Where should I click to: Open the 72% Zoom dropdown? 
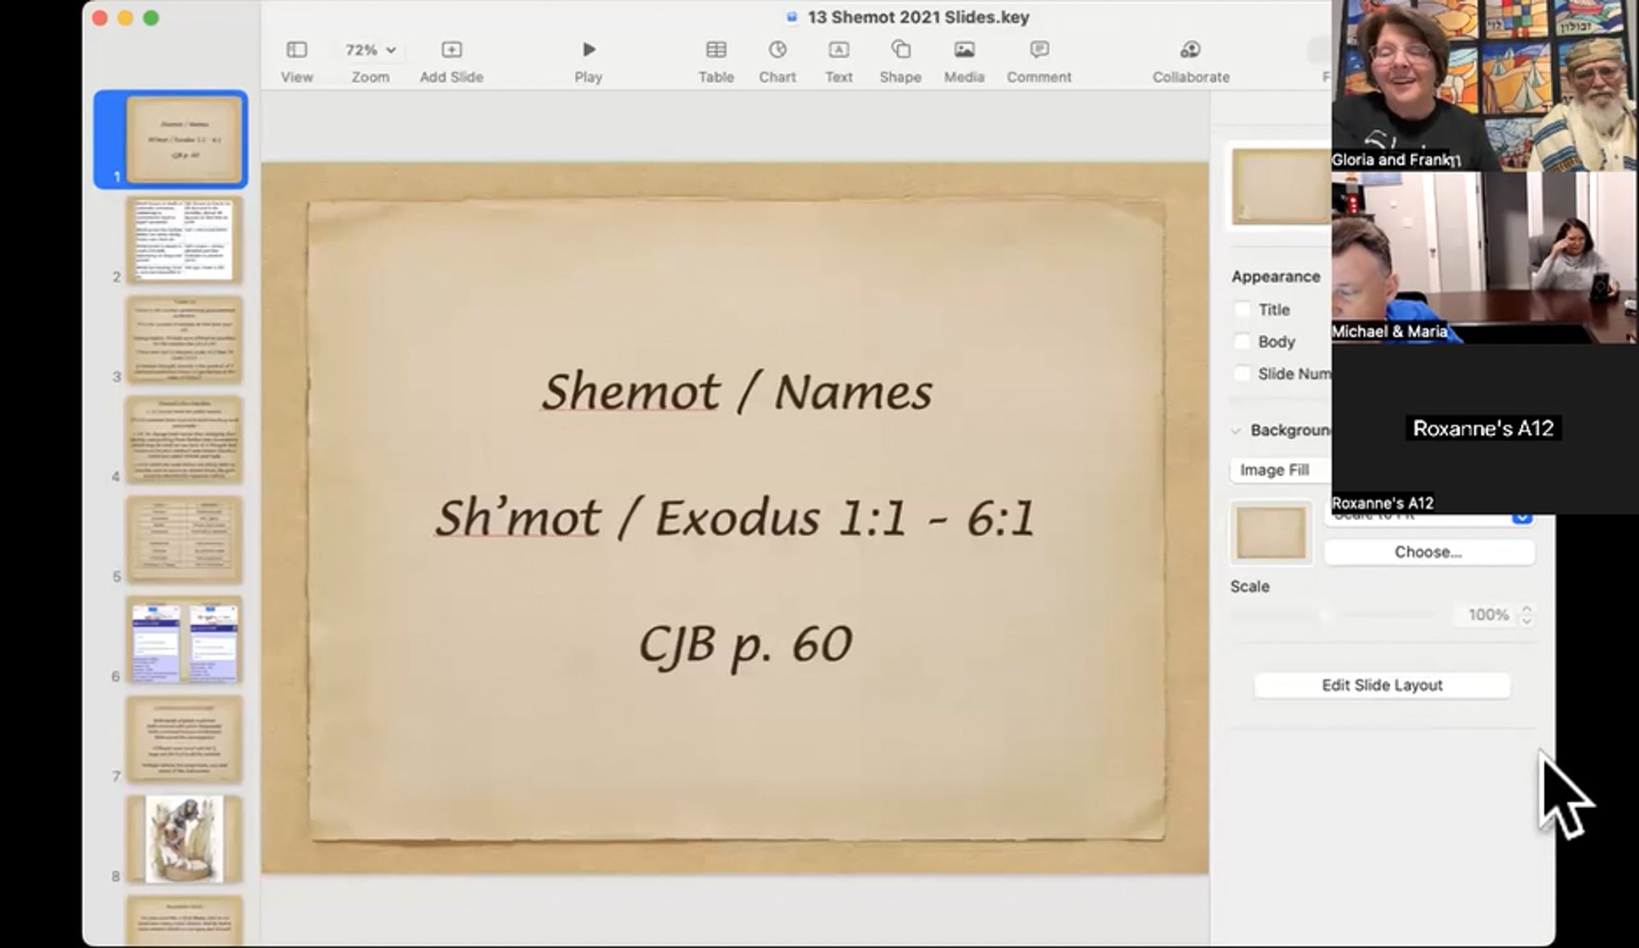pyautogui.click(x=370, y=50)
